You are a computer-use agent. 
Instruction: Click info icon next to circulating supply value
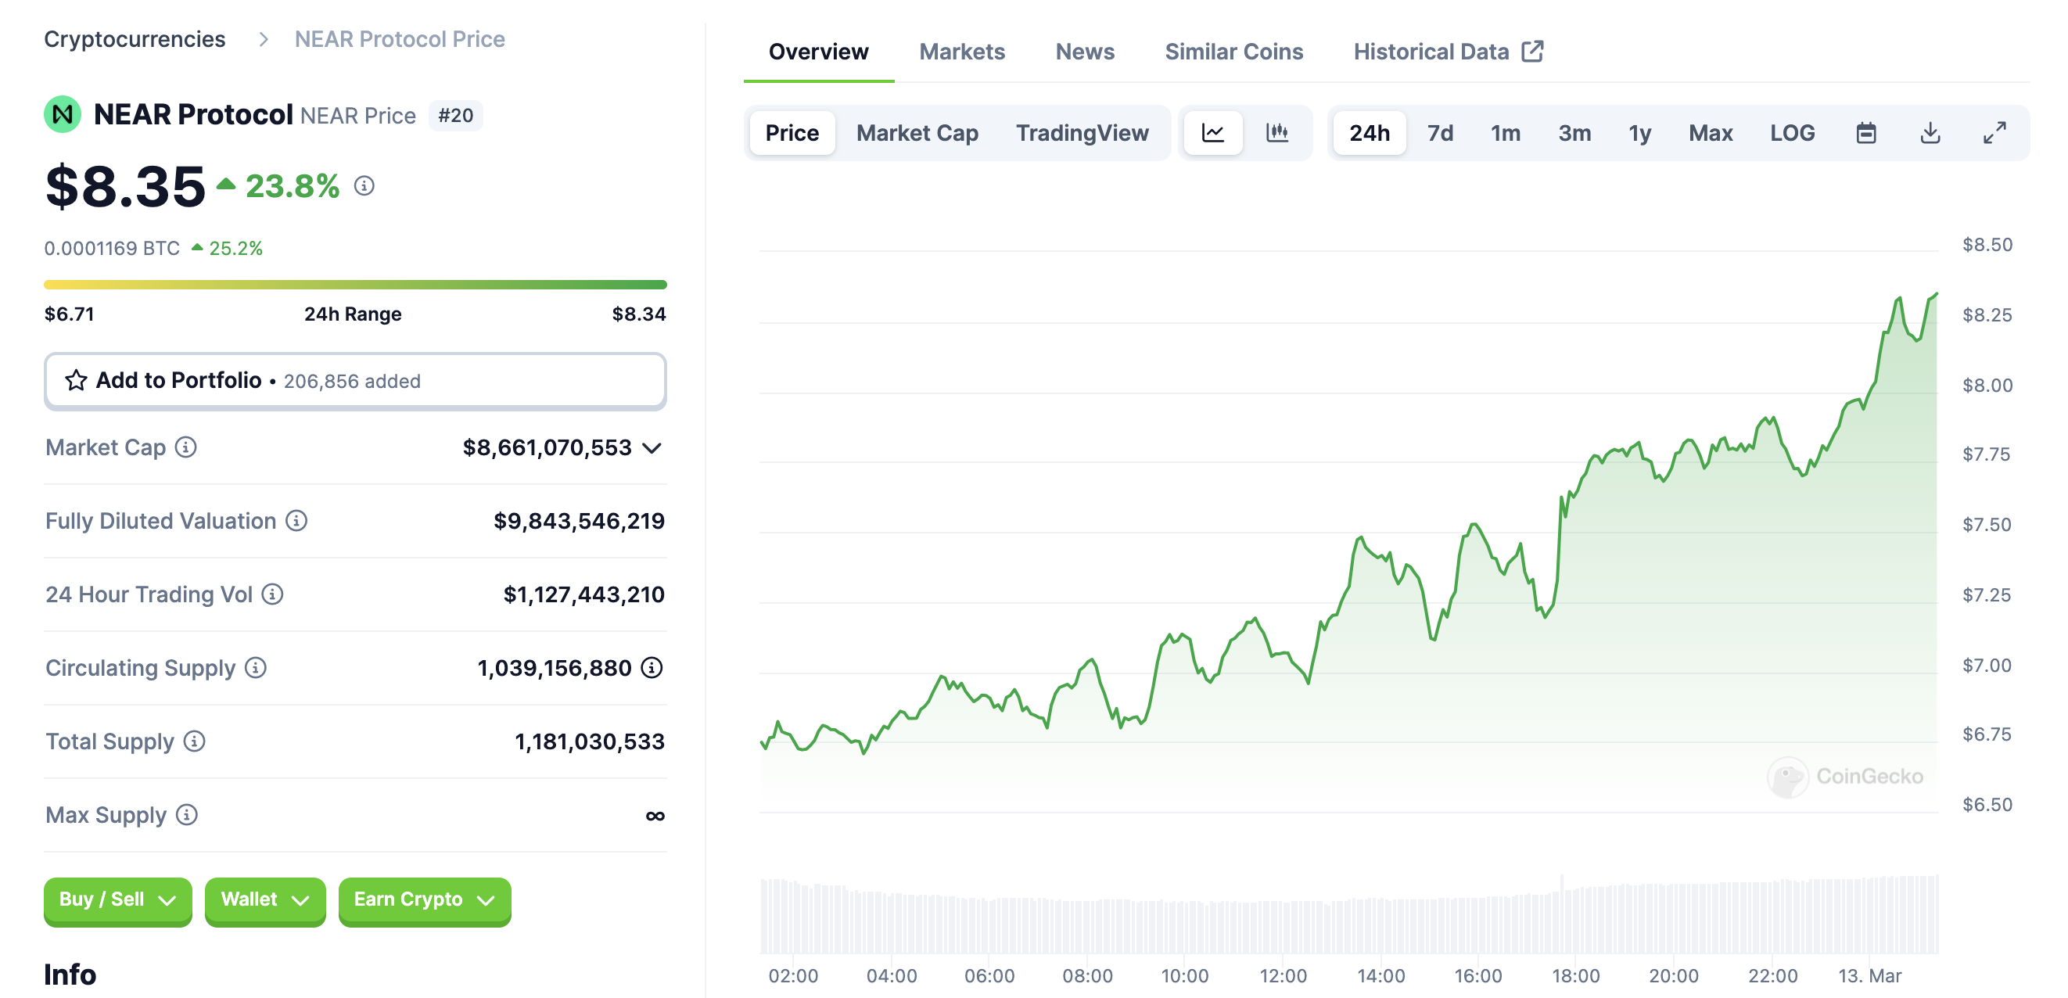tap(652, 668)
